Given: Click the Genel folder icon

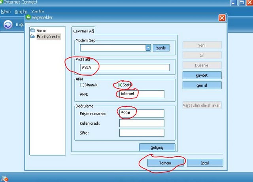Looking at the screenshot, I should click(33, 30).
